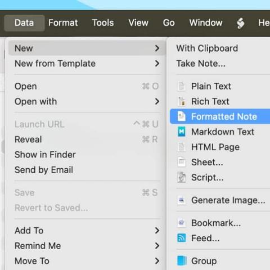Screen dimensions: 270x270
Task: Open the Tools menu
Action: point(103,23)
